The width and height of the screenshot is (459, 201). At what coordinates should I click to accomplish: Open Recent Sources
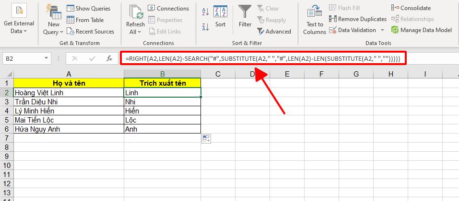(91, 31)
